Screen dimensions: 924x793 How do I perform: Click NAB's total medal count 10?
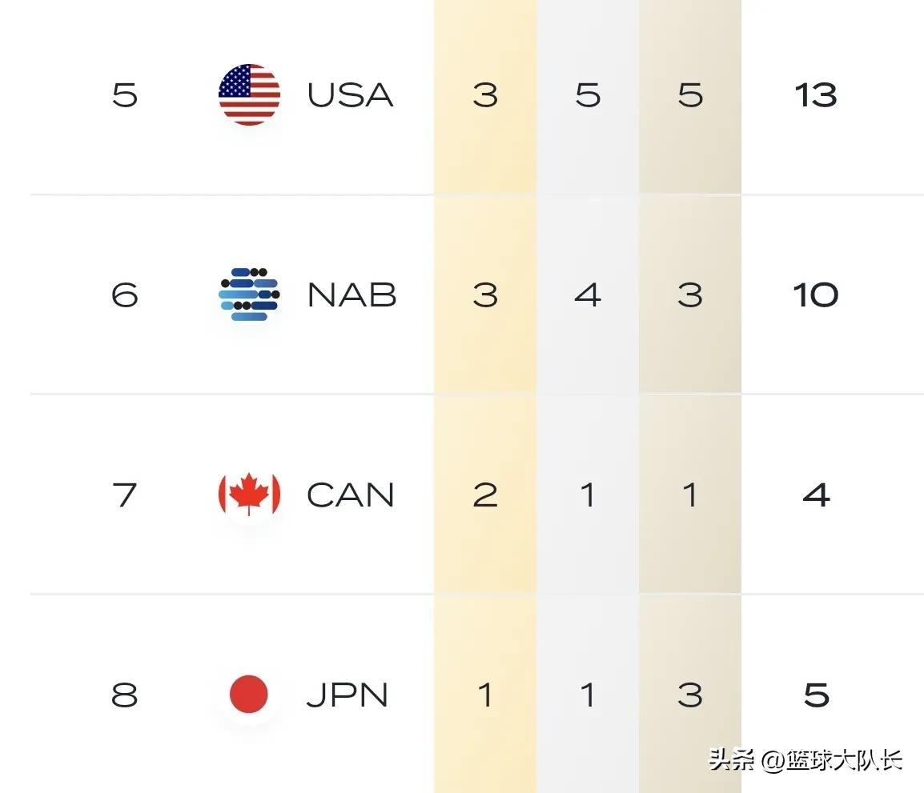click(816, 295)
